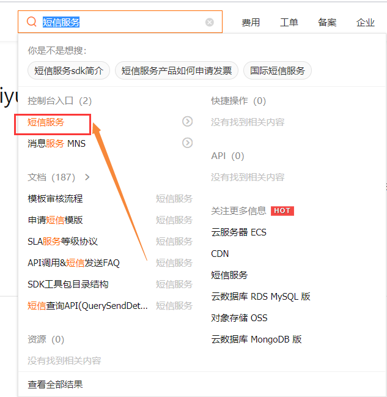Open 短信服务 console entry
The height and width of the screenshot is (397, 387).
[x=46, y=122]
